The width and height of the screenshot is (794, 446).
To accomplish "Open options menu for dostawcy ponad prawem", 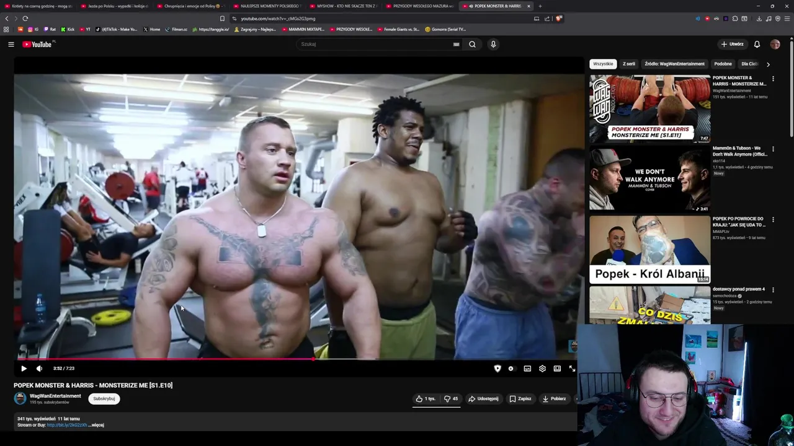I will point(773,290).
